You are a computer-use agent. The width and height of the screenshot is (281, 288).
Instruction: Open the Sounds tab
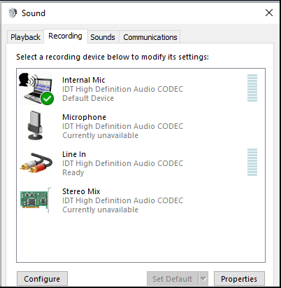103,37
